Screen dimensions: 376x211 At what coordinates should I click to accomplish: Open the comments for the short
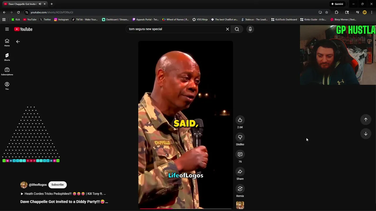click(x=240, y=154)
